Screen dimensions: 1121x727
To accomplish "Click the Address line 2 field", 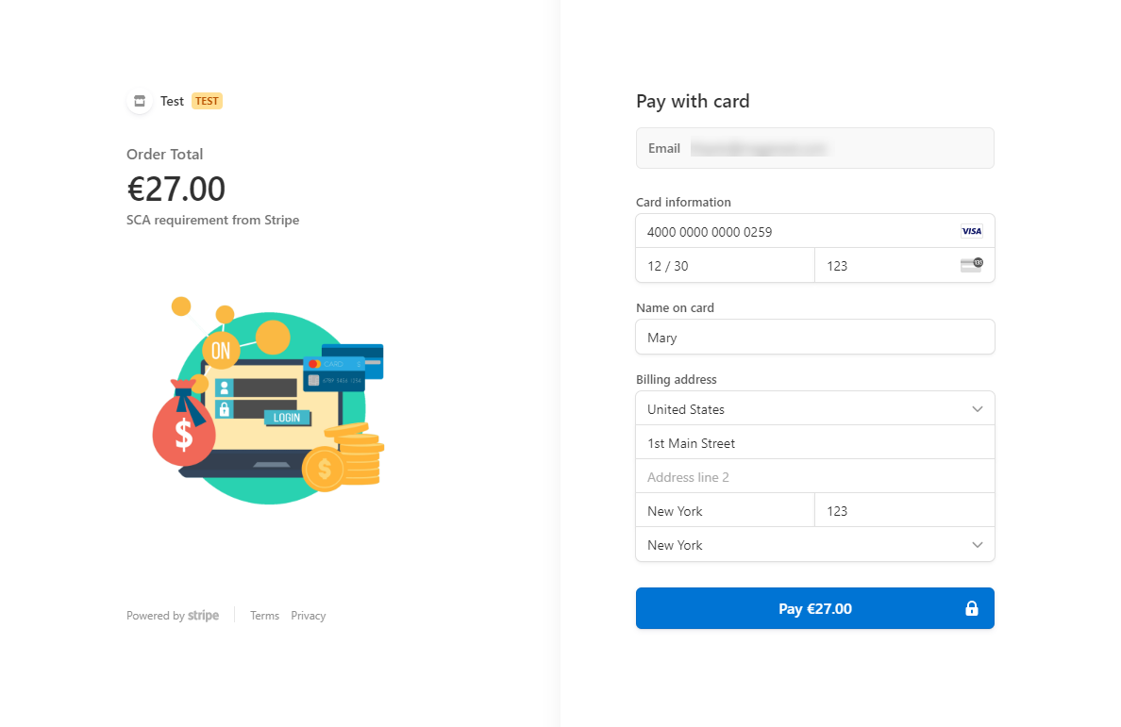I will tap(814, 477).
